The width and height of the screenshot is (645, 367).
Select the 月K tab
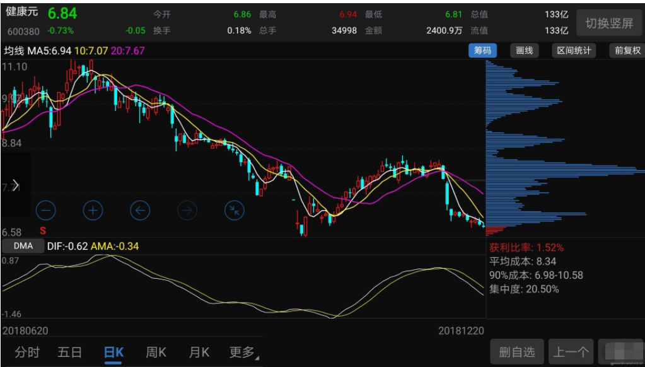coord(199,352)
